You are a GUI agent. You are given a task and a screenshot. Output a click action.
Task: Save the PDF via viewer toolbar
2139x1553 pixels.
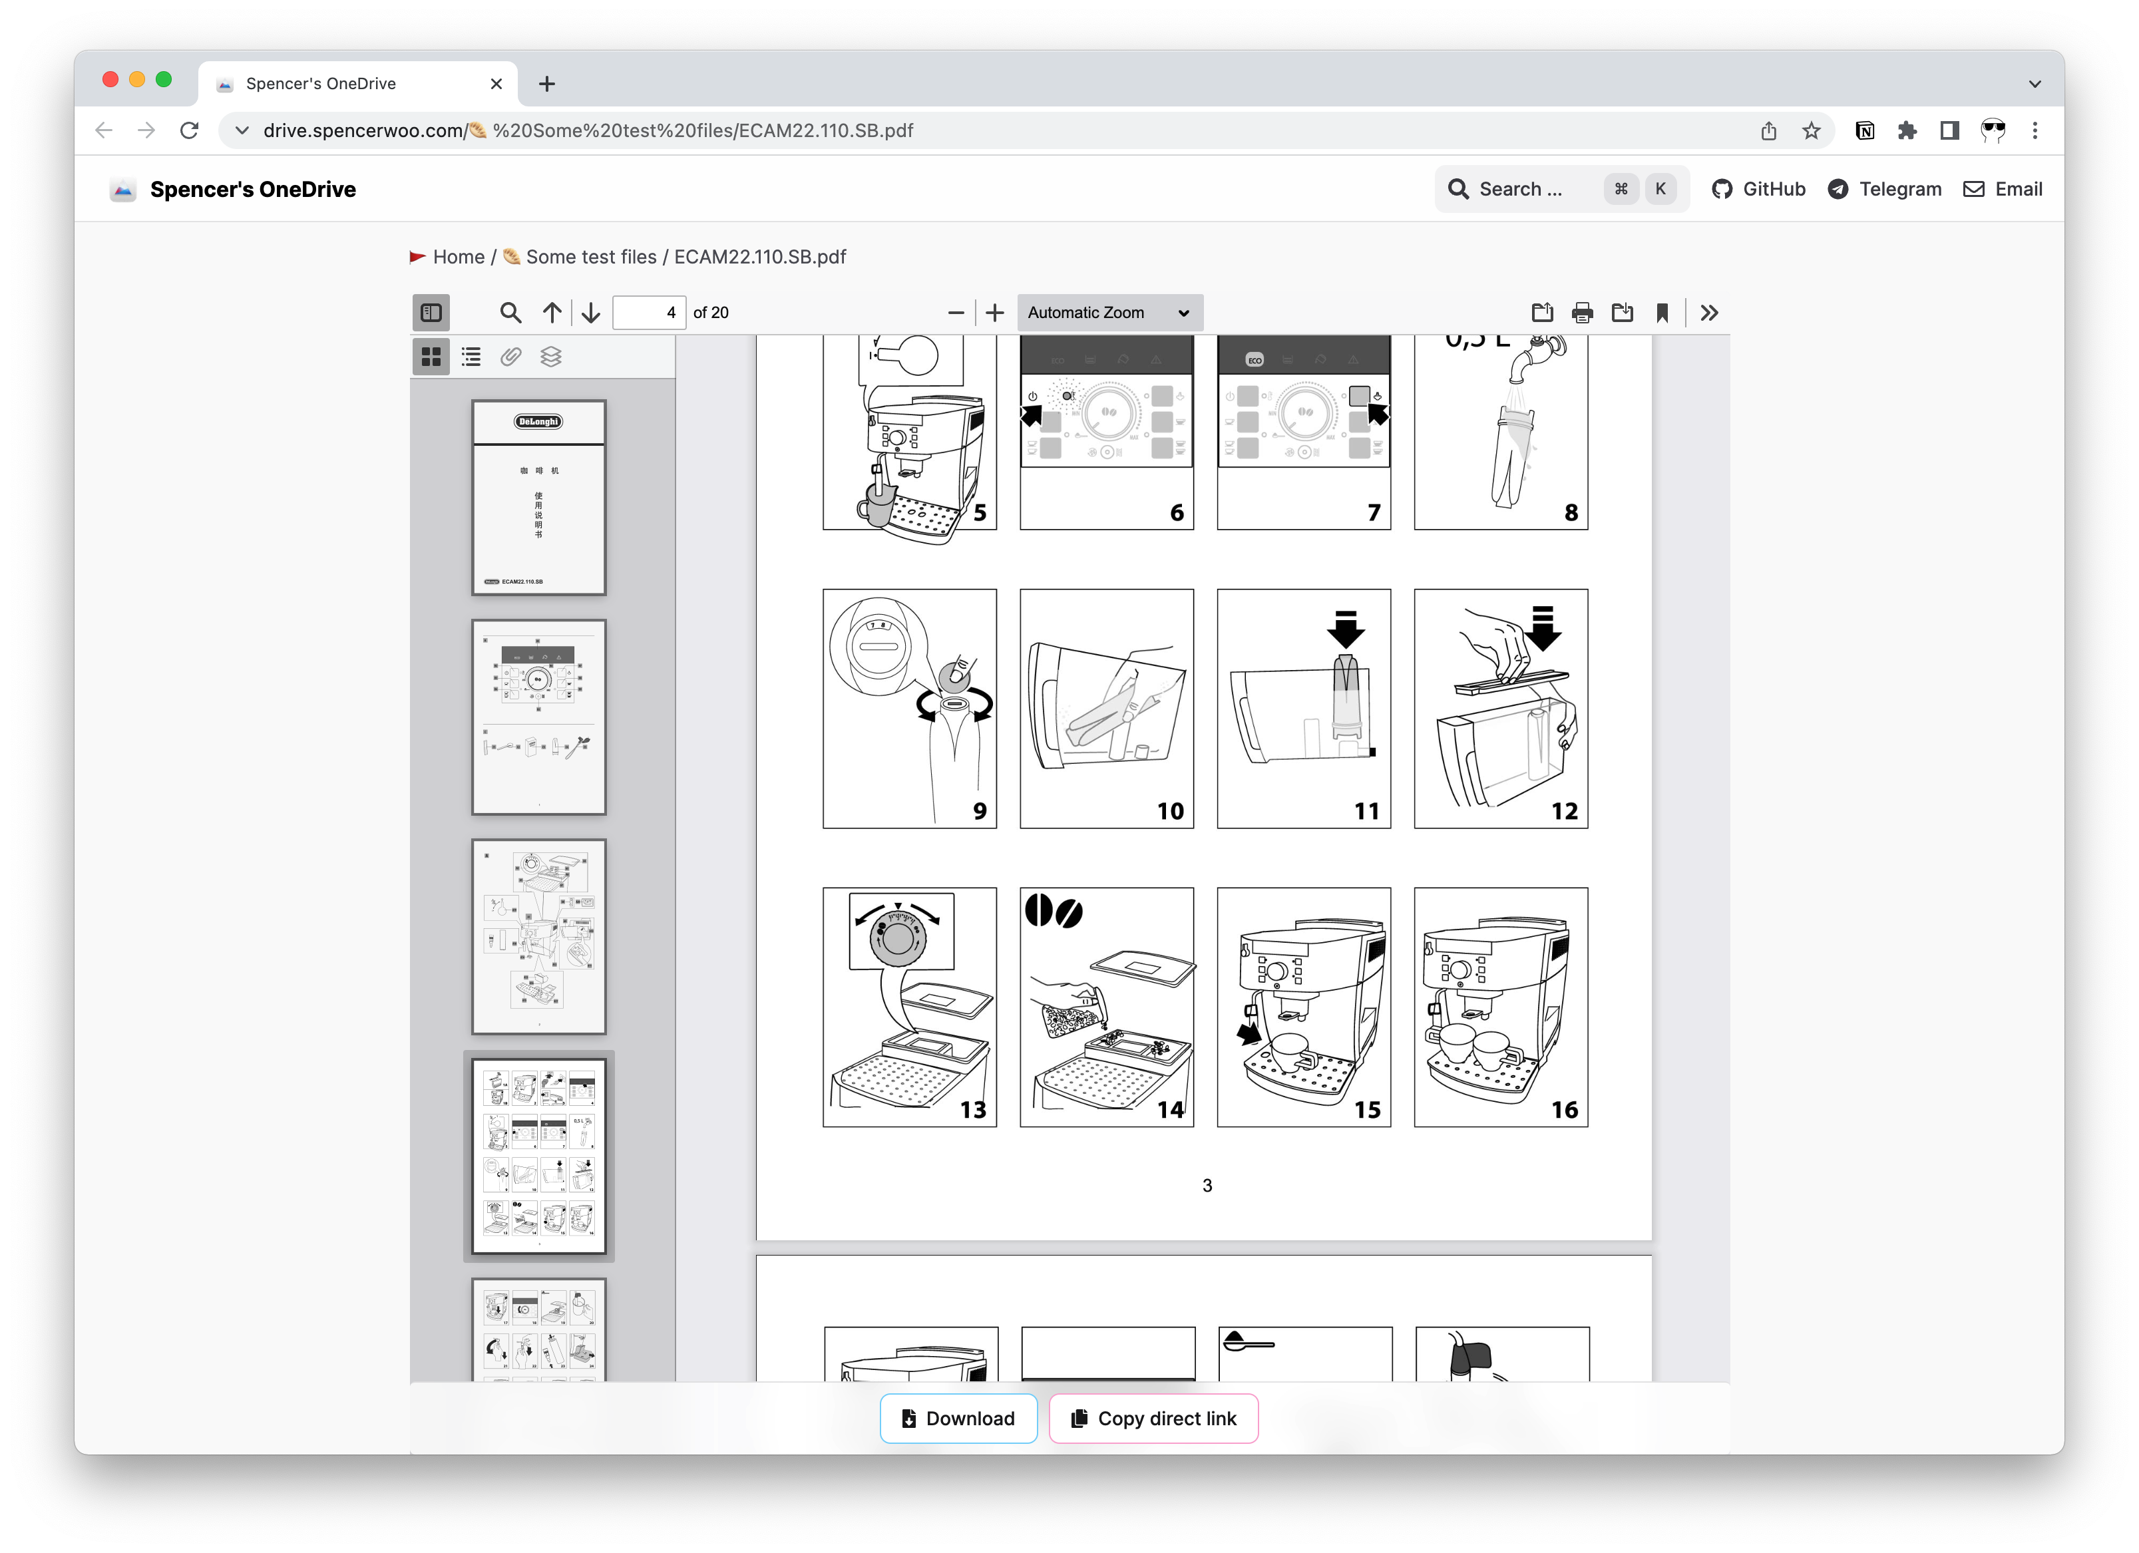click(x=1622, y=312)
